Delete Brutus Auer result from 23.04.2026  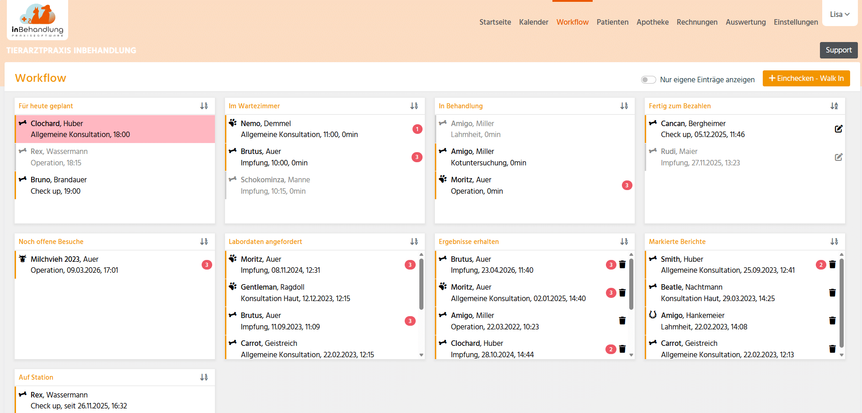[622, 265]
